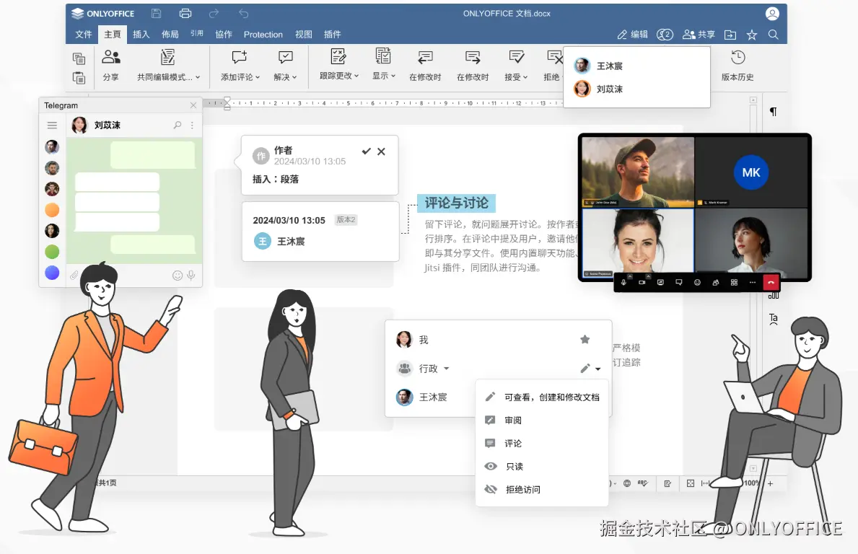Screen dimensions: 858x554
Task: Zoom in with plus button in status bar
Action: [771, 483]
